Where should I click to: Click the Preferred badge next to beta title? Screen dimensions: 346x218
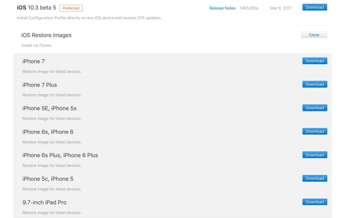point(71,8)
